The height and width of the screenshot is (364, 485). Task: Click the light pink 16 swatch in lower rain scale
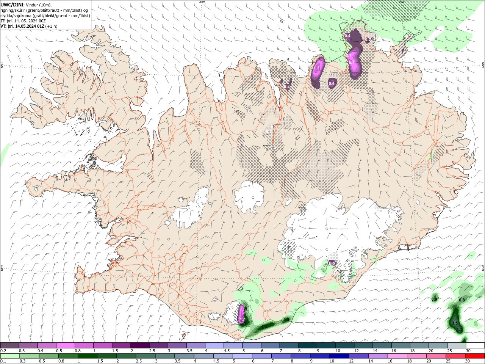click(x=397, y=356)
